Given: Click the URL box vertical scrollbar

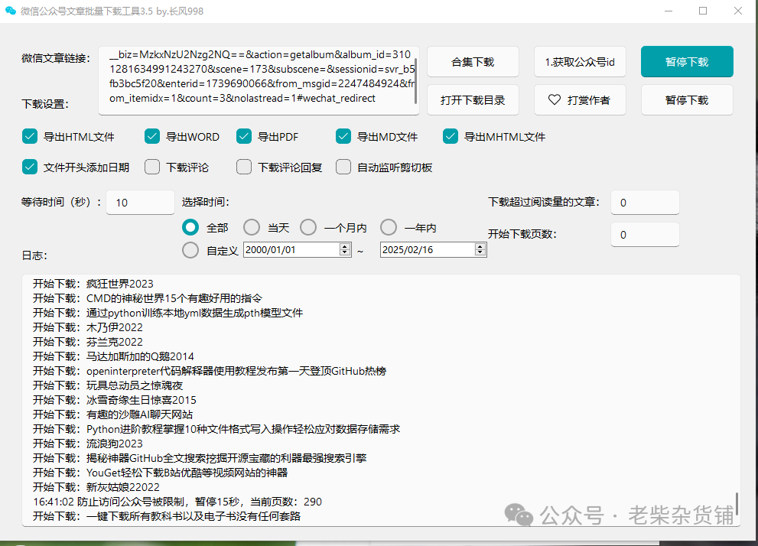Looking at the screenshot, I should point(416,81).
